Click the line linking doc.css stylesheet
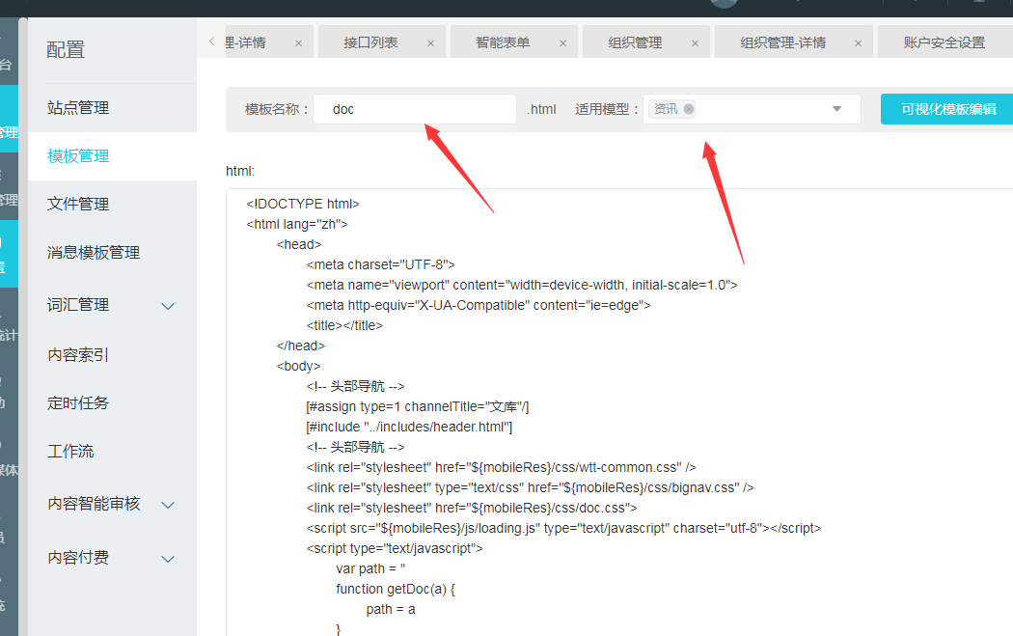 tap(472, 508)
